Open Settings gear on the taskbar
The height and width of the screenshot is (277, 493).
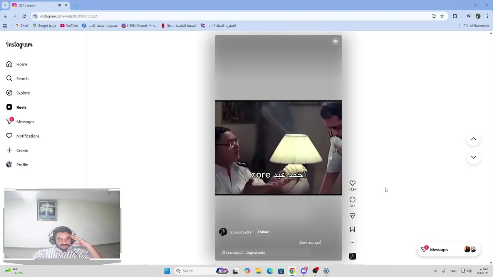pos(326,271)
